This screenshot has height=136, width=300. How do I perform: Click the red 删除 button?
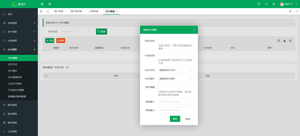(61, 40)
